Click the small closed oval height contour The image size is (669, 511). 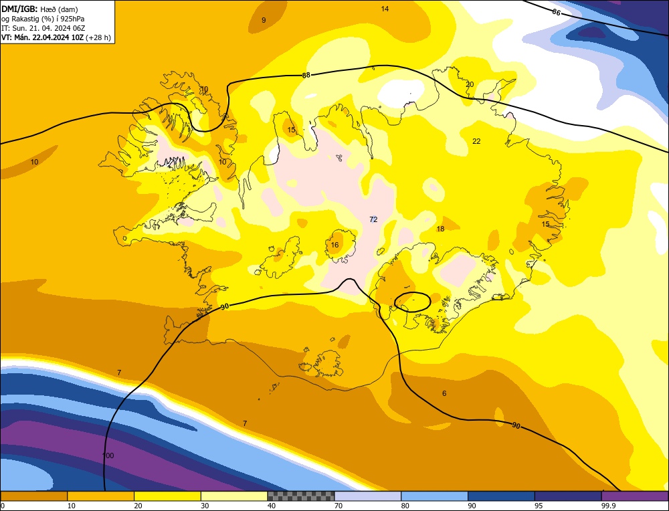pos(412,302)
